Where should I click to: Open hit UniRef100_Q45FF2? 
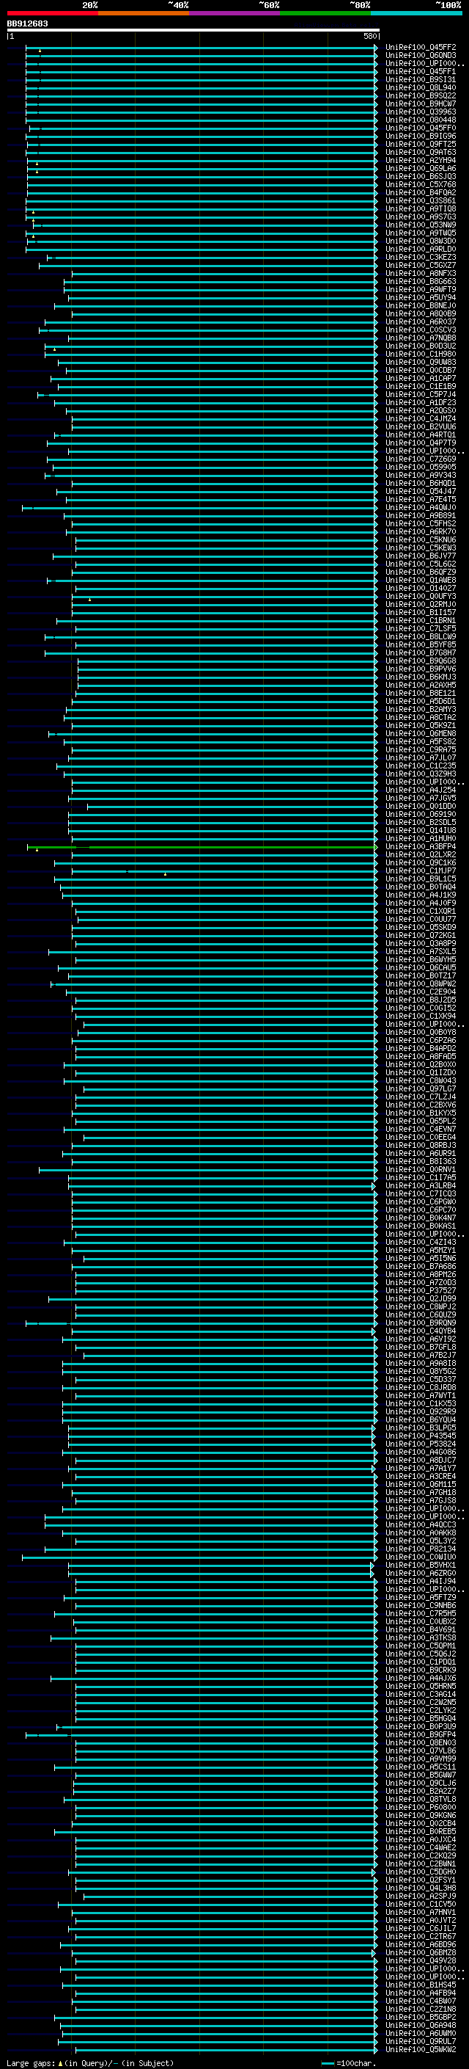coord(421,48)
